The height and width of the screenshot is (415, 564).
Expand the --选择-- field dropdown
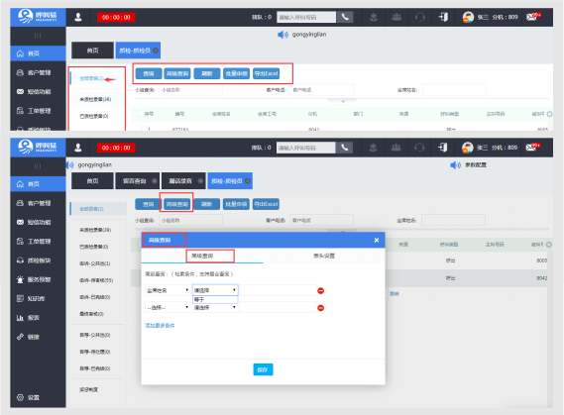coord(168,308)
